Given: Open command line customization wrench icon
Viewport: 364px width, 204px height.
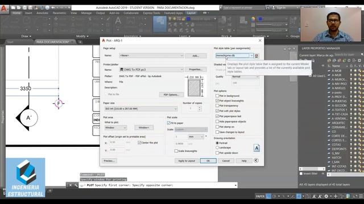Looking at the screenshot, I should click(x=76, y=185).
